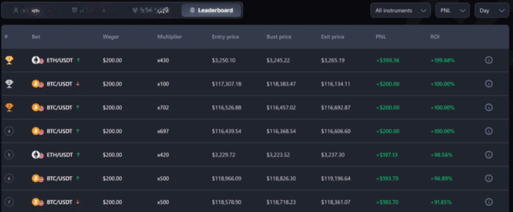The image size is (513, 212).
Task: Click the x430 multiplier value
Action: (x=163, y=61)
